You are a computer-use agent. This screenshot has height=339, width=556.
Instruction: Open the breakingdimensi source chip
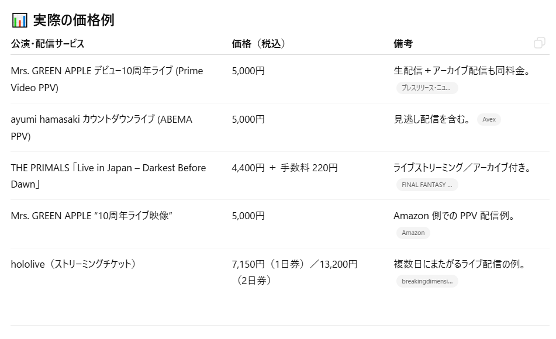pos(427,281)
